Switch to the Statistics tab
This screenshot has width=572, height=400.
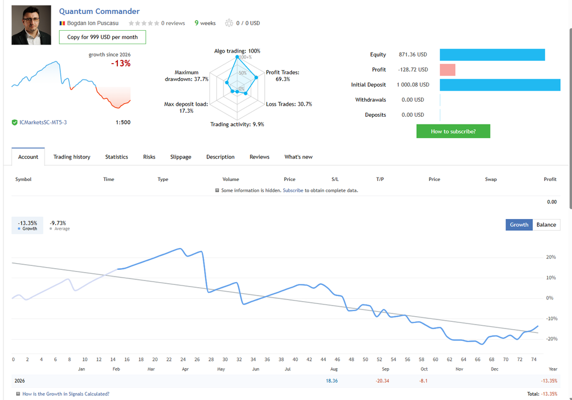[117, 157]
